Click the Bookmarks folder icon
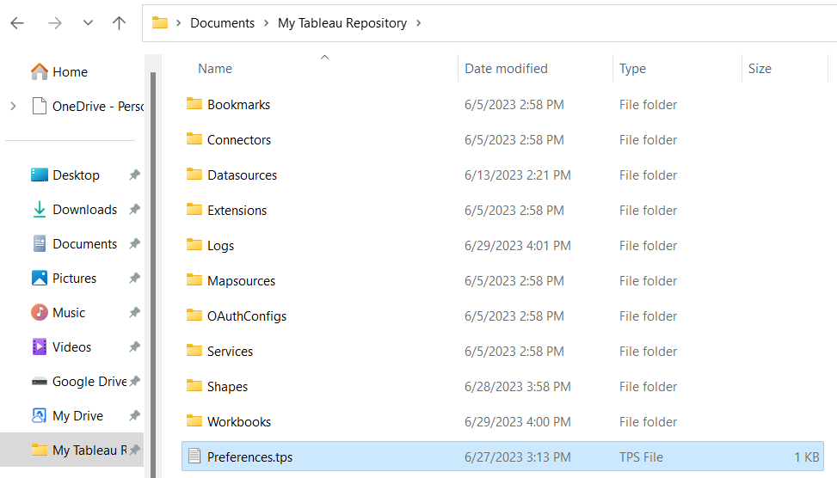The image size is (837, 478). pyautogui.click(x=194, y=103)
